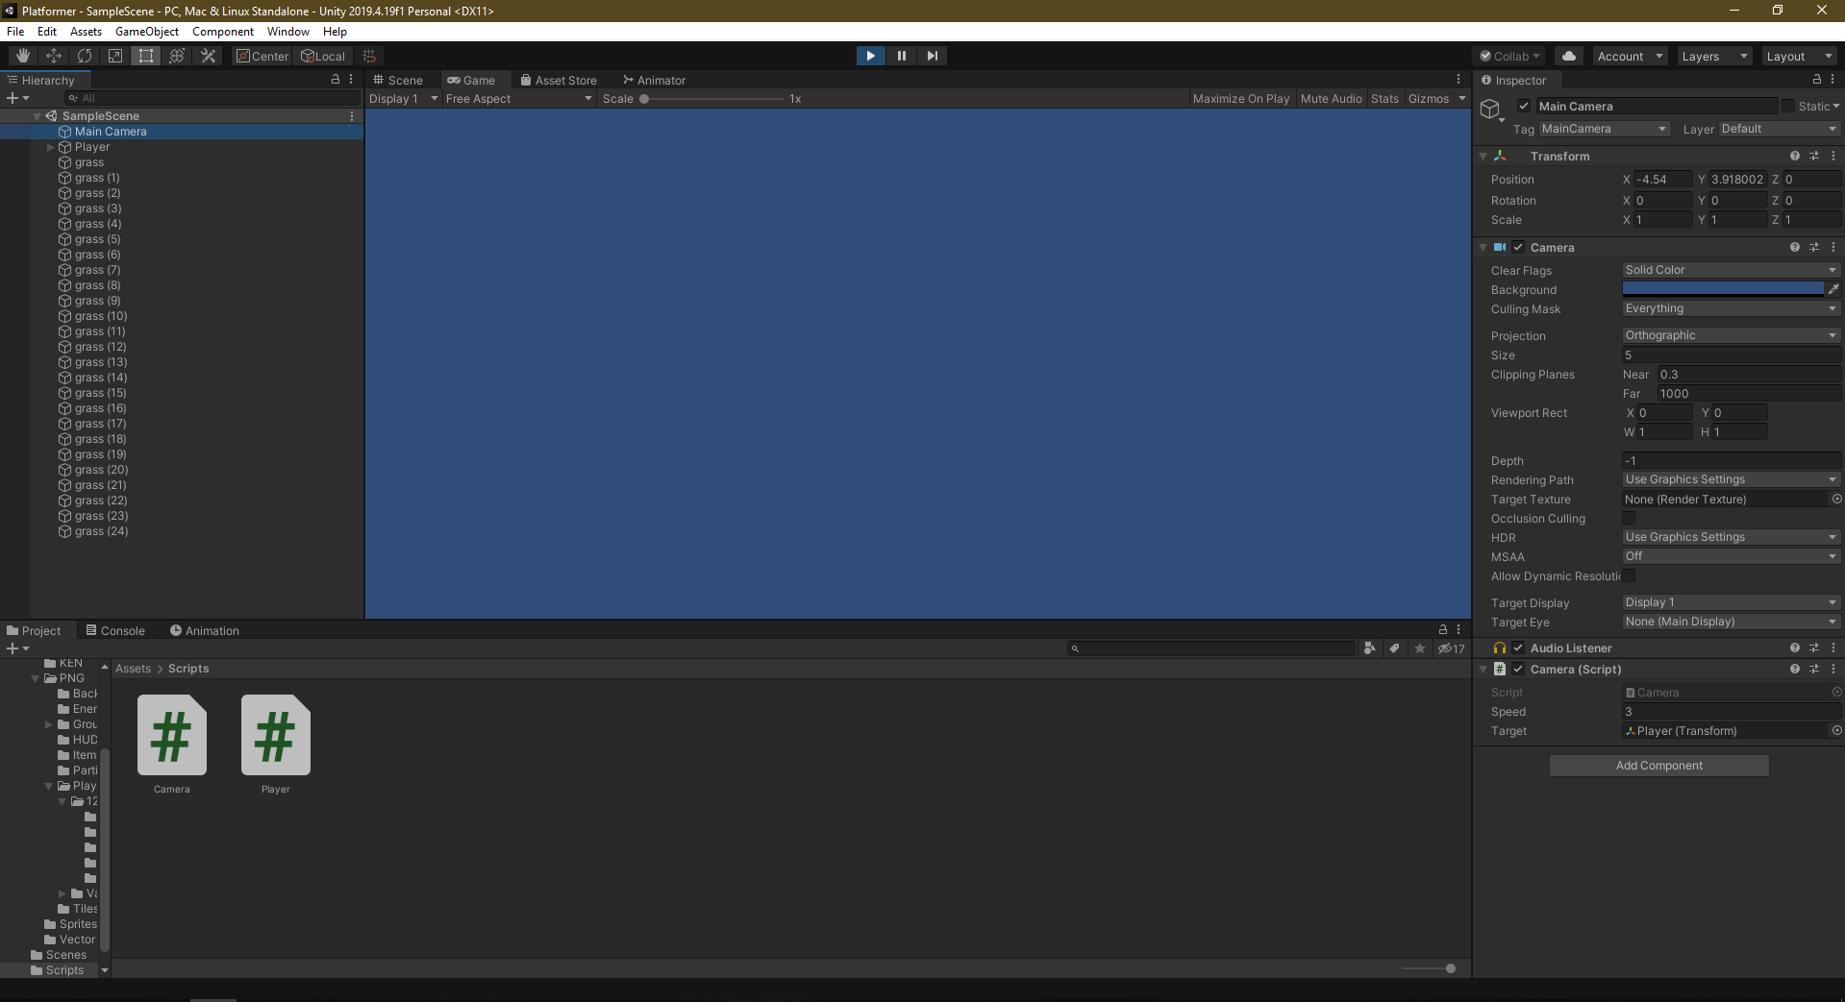Select Camera script asset thumbnail
Viewport: 1845px width, 1002px height.
pos(171,735)
